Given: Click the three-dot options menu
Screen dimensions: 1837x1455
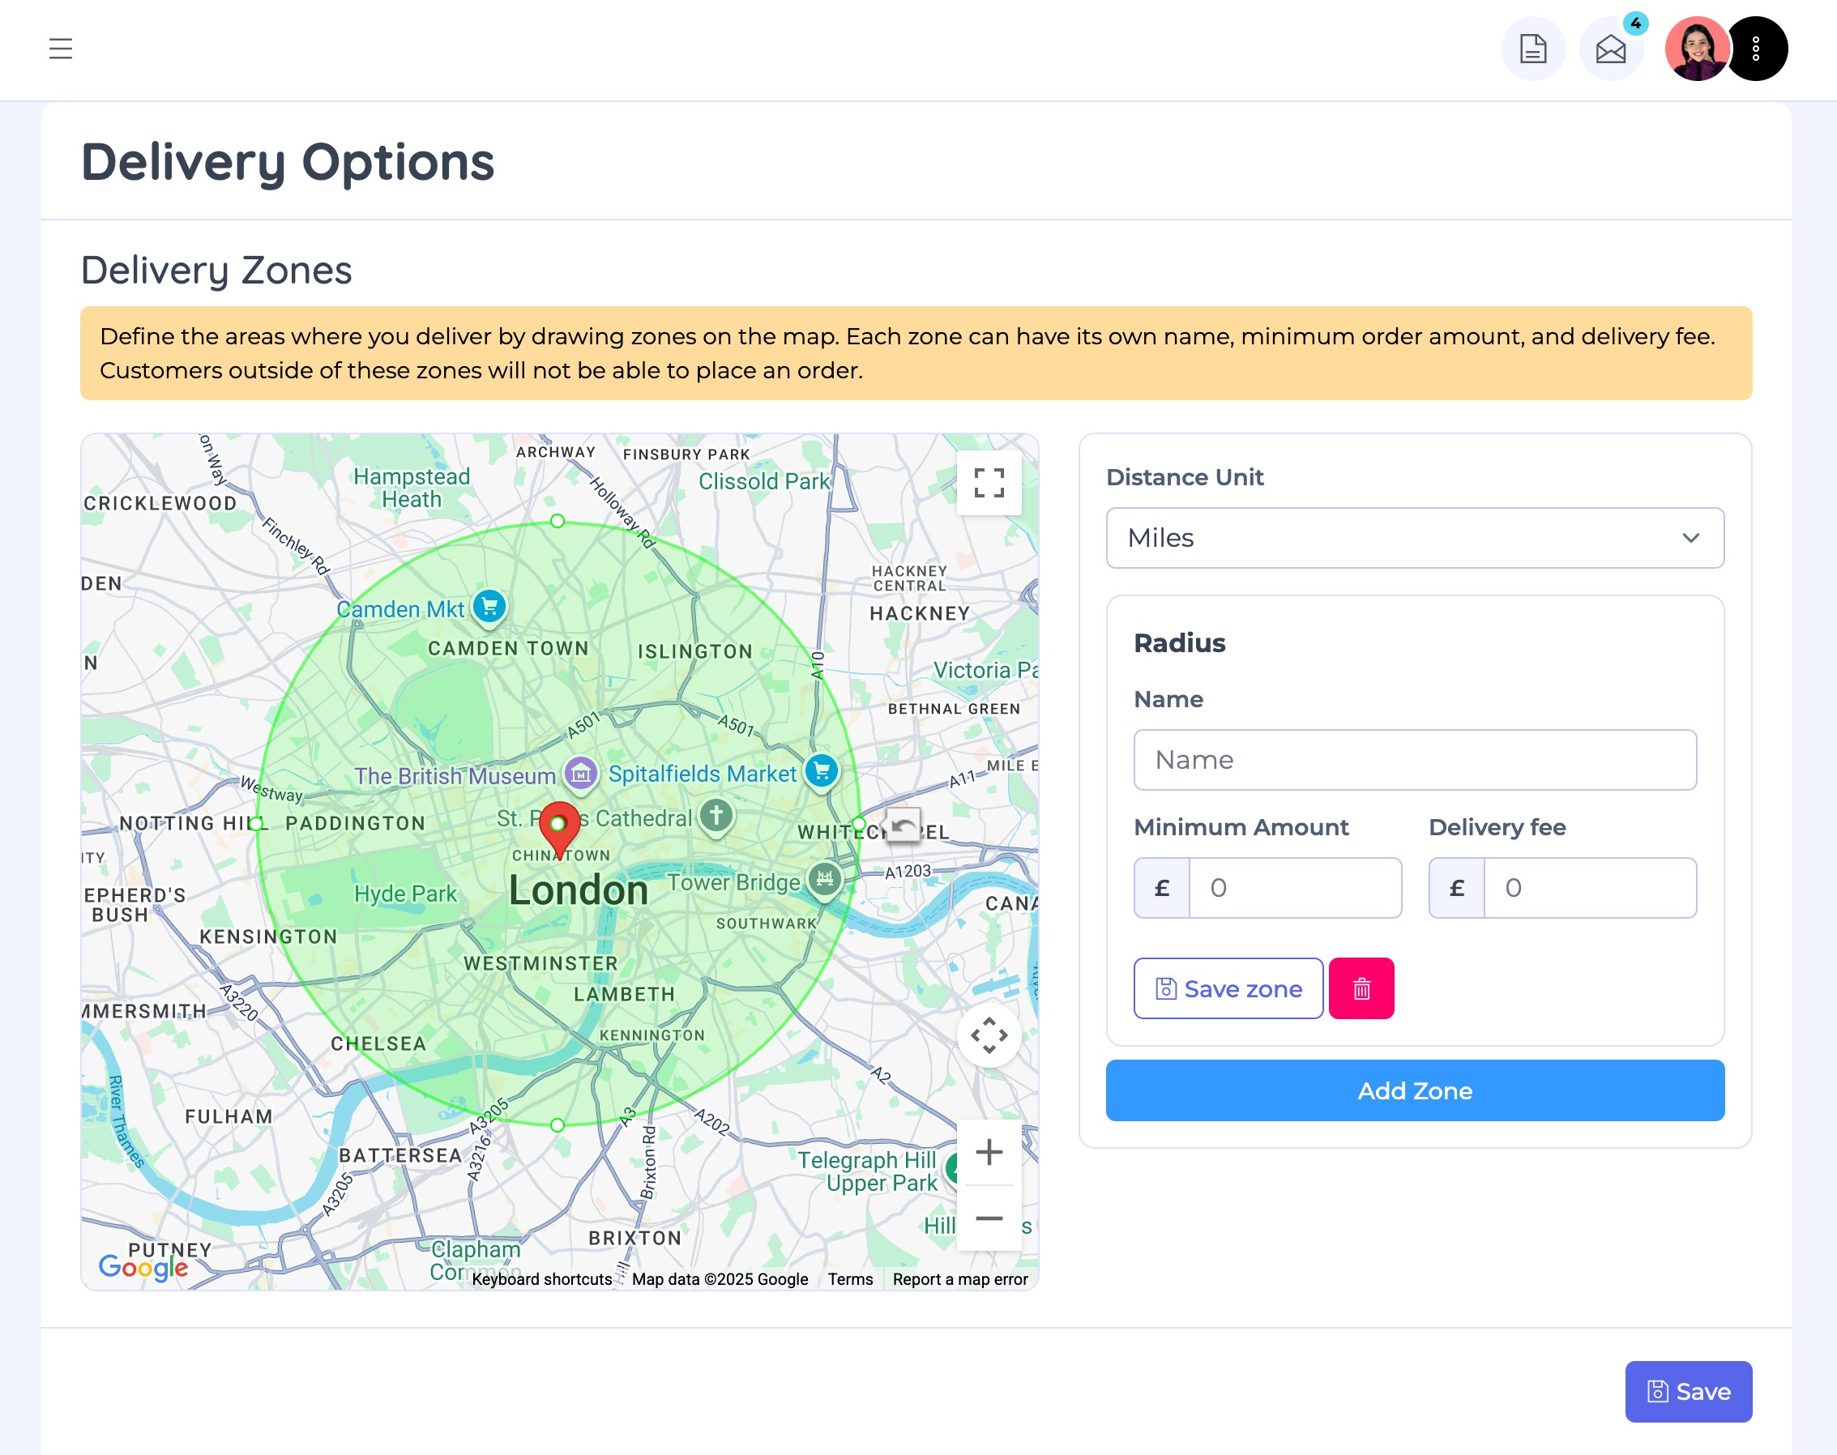Looking at the screenshot, I should pos(1756,49).
